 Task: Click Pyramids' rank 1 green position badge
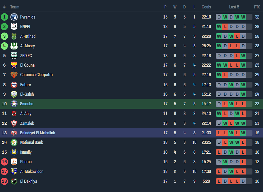pos(4,17)
